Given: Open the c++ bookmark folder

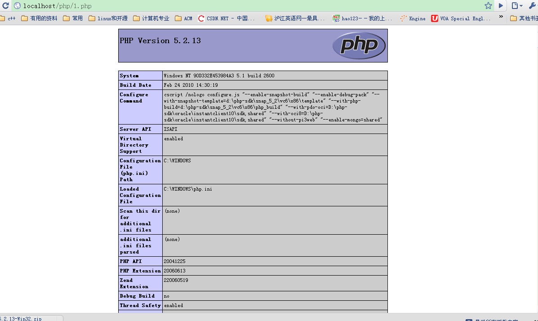Looking at the screenshot, I should coord(8,18).
